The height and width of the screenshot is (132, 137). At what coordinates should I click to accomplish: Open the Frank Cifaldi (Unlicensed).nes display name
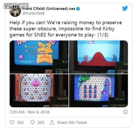coord(49,9)
